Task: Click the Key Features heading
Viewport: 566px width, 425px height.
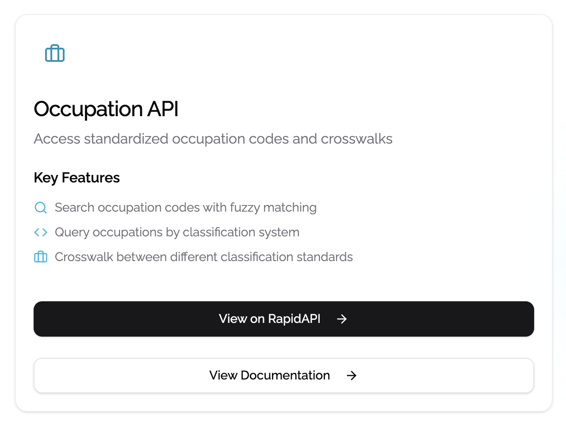Action: pos(77,178)
